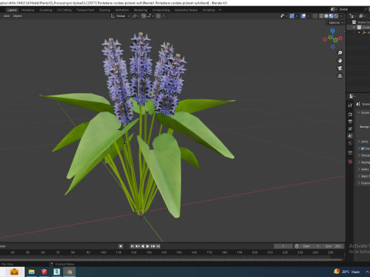Image resolution: width=370 pixels, height=277 pixels.
Task: Jump to the last frame in timeline
Action: coord(158,246)
